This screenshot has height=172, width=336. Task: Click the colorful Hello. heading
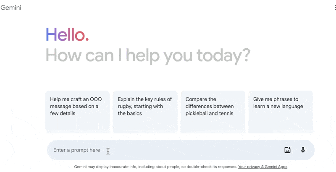click(x=67, y=34)
